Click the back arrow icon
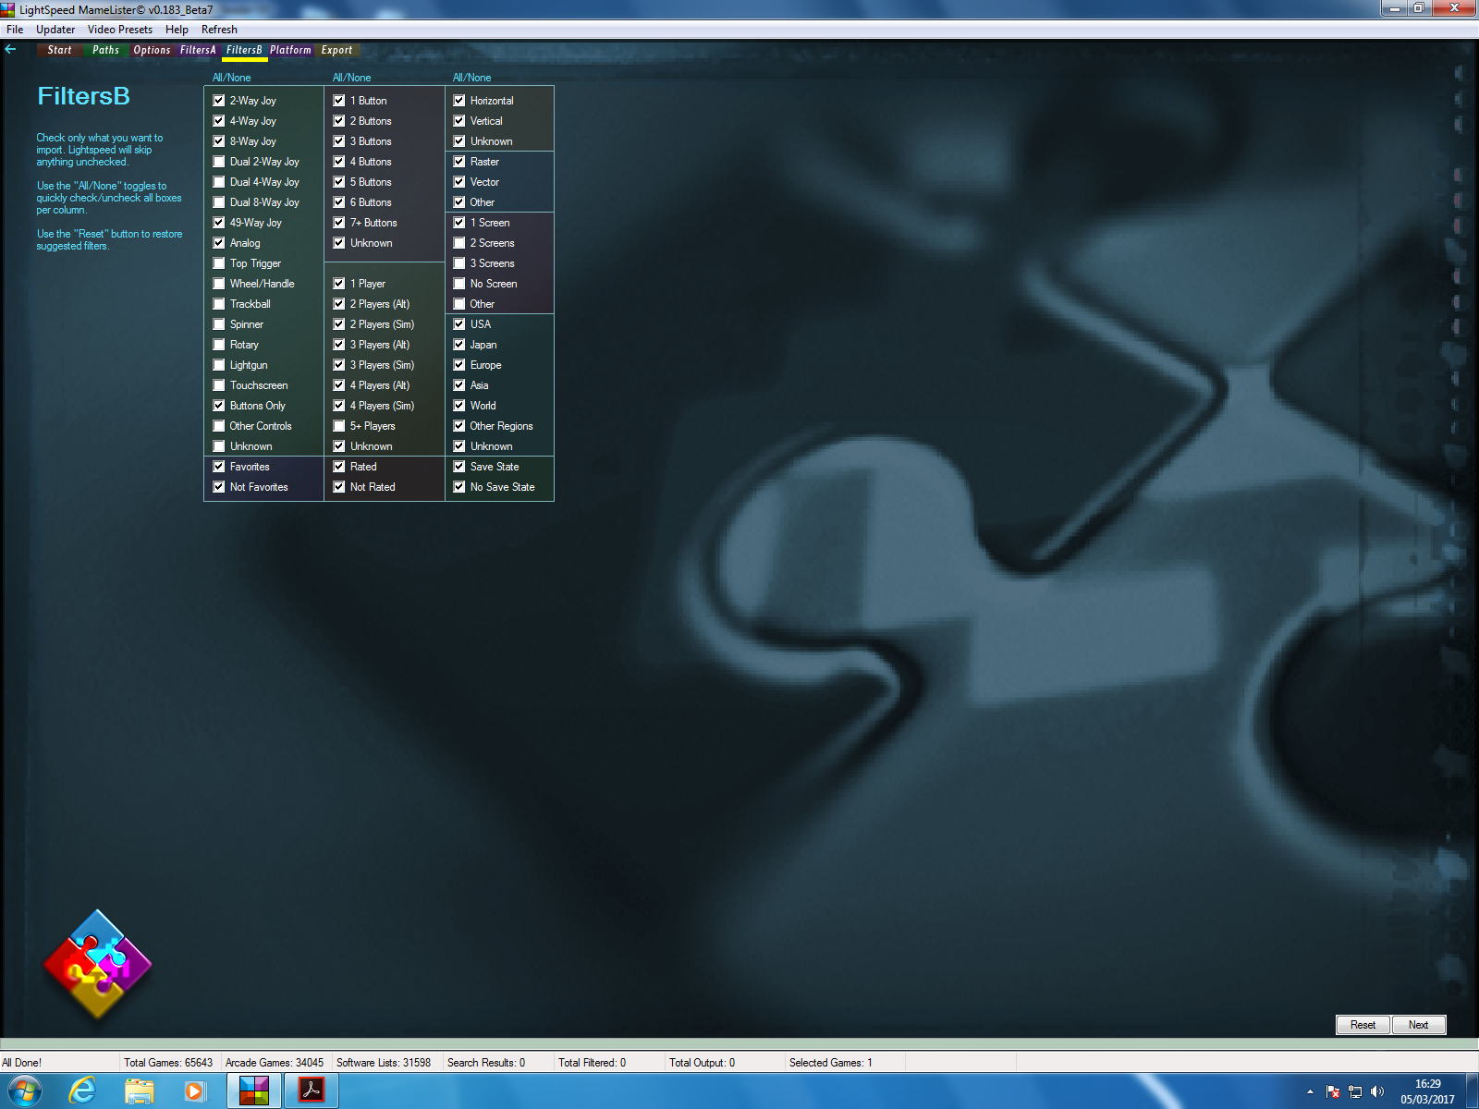 tap(11, 50)
